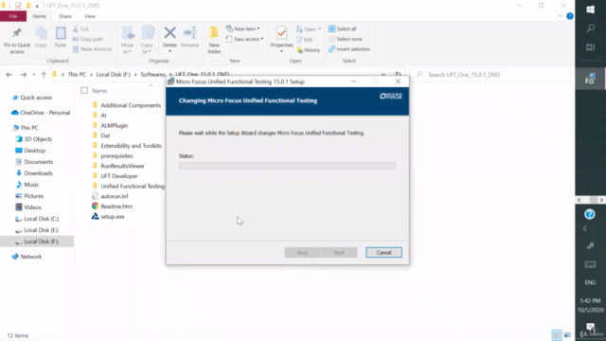Go back with the Back arrow
This screenshot has width=606, height=341.
9,75
